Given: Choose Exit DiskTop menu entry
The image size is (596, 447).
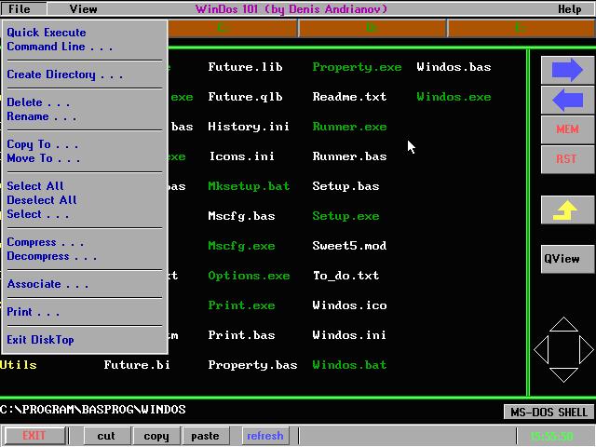Looking at the screenshot, I should (40, 340).
